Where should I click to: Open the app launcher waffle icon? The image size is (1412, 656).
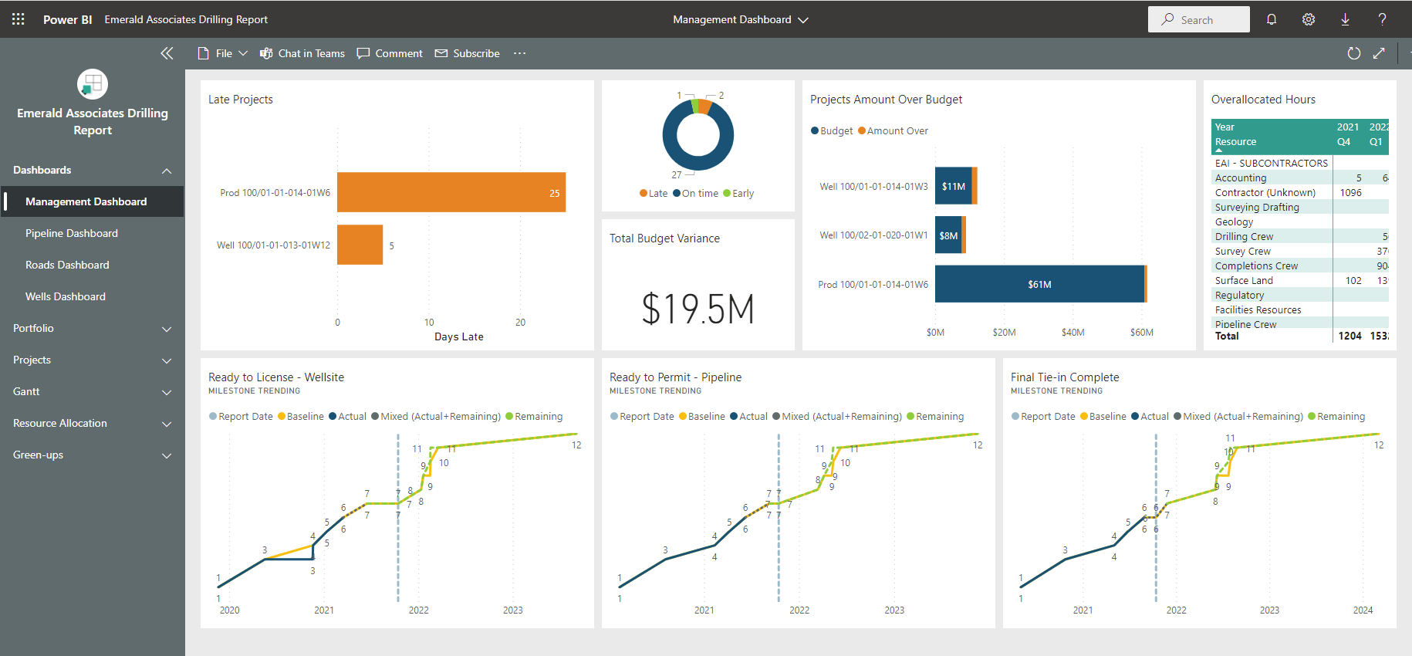tap(19, 19)
